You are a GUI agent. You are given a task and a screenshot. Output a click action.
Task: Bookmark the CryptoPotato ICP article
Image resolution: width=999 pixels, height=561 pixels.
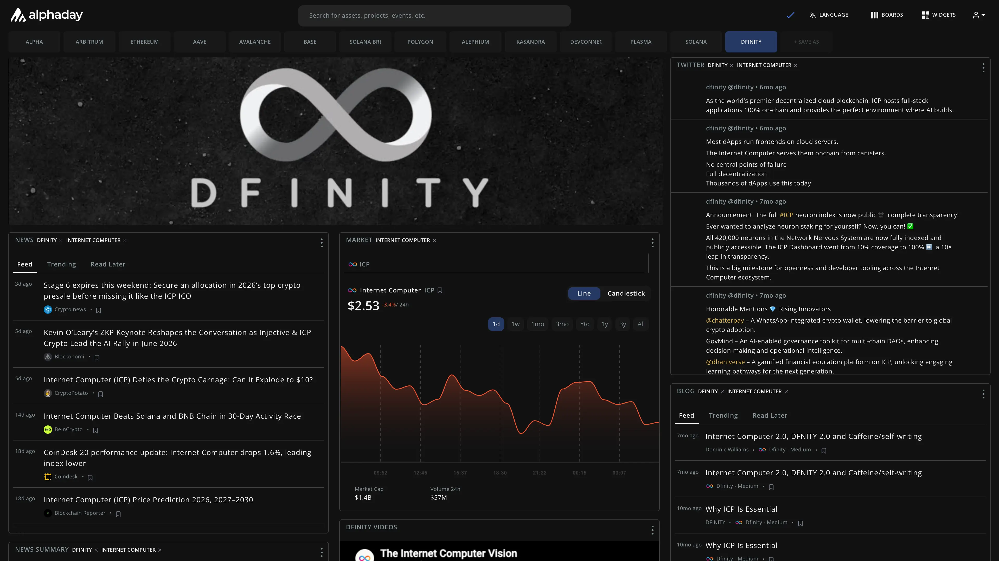pyautogui.click(x=100, y=394)
